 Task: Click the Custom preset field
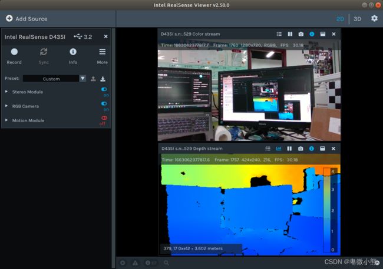pyautogui.click(x=51, y=79)
